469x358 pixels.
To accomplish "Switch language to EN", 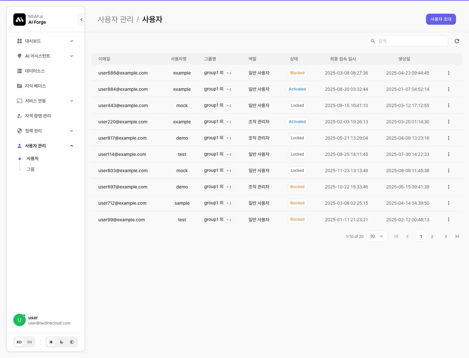I will pos(30,342).
